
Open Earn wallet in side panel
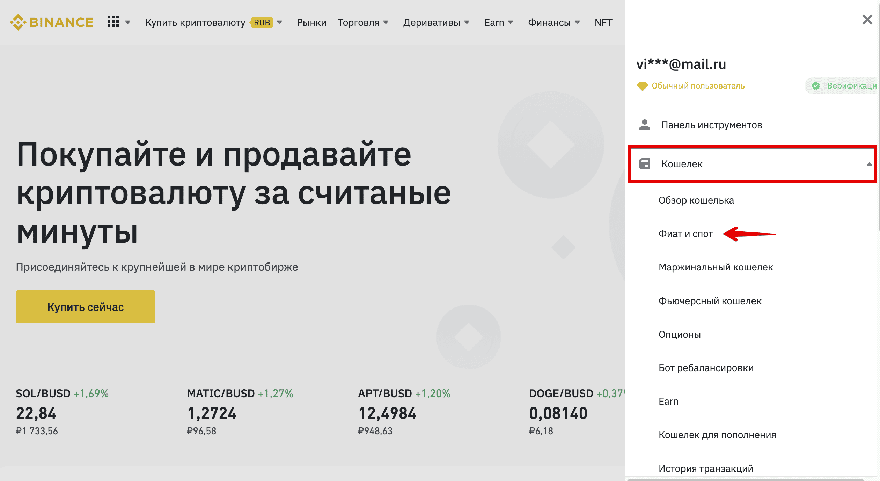click(x=668, y=401)
